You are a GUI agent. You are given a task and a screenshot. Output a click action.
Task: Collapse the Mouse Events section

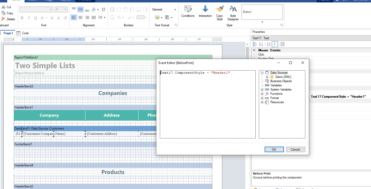pos(254,50)
